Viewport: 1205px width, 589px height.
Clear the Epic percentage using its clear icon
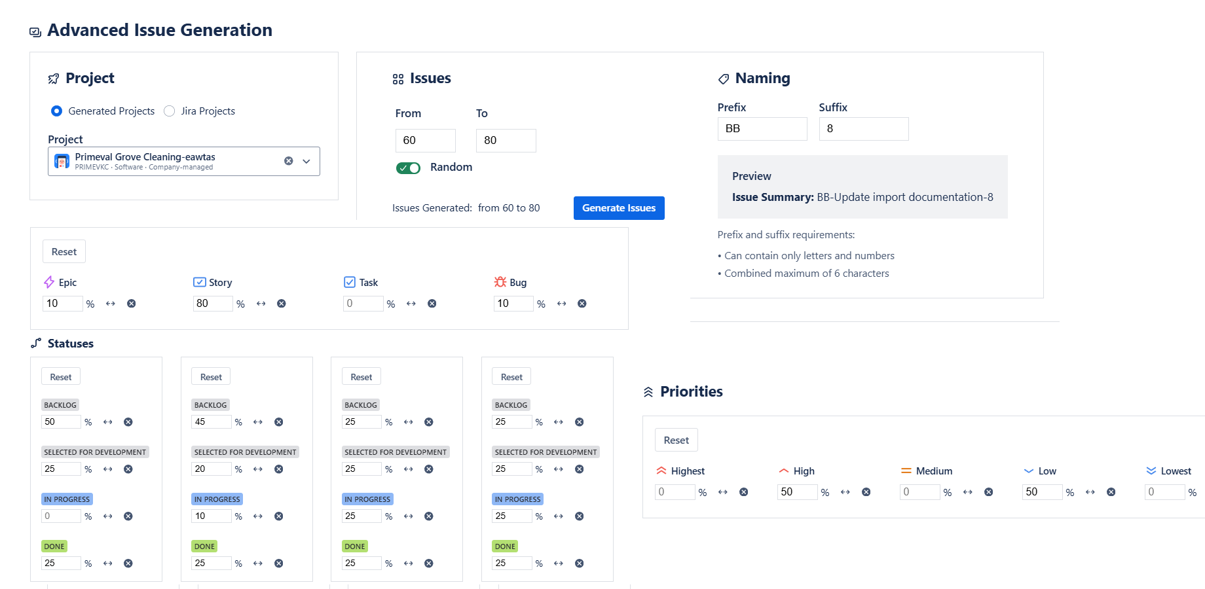coord(131,303)
